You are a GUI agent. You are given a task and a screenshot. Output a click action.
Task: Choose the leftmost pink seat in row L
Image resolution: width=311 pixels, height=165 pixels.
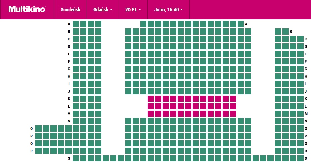(x=151, y=106)
